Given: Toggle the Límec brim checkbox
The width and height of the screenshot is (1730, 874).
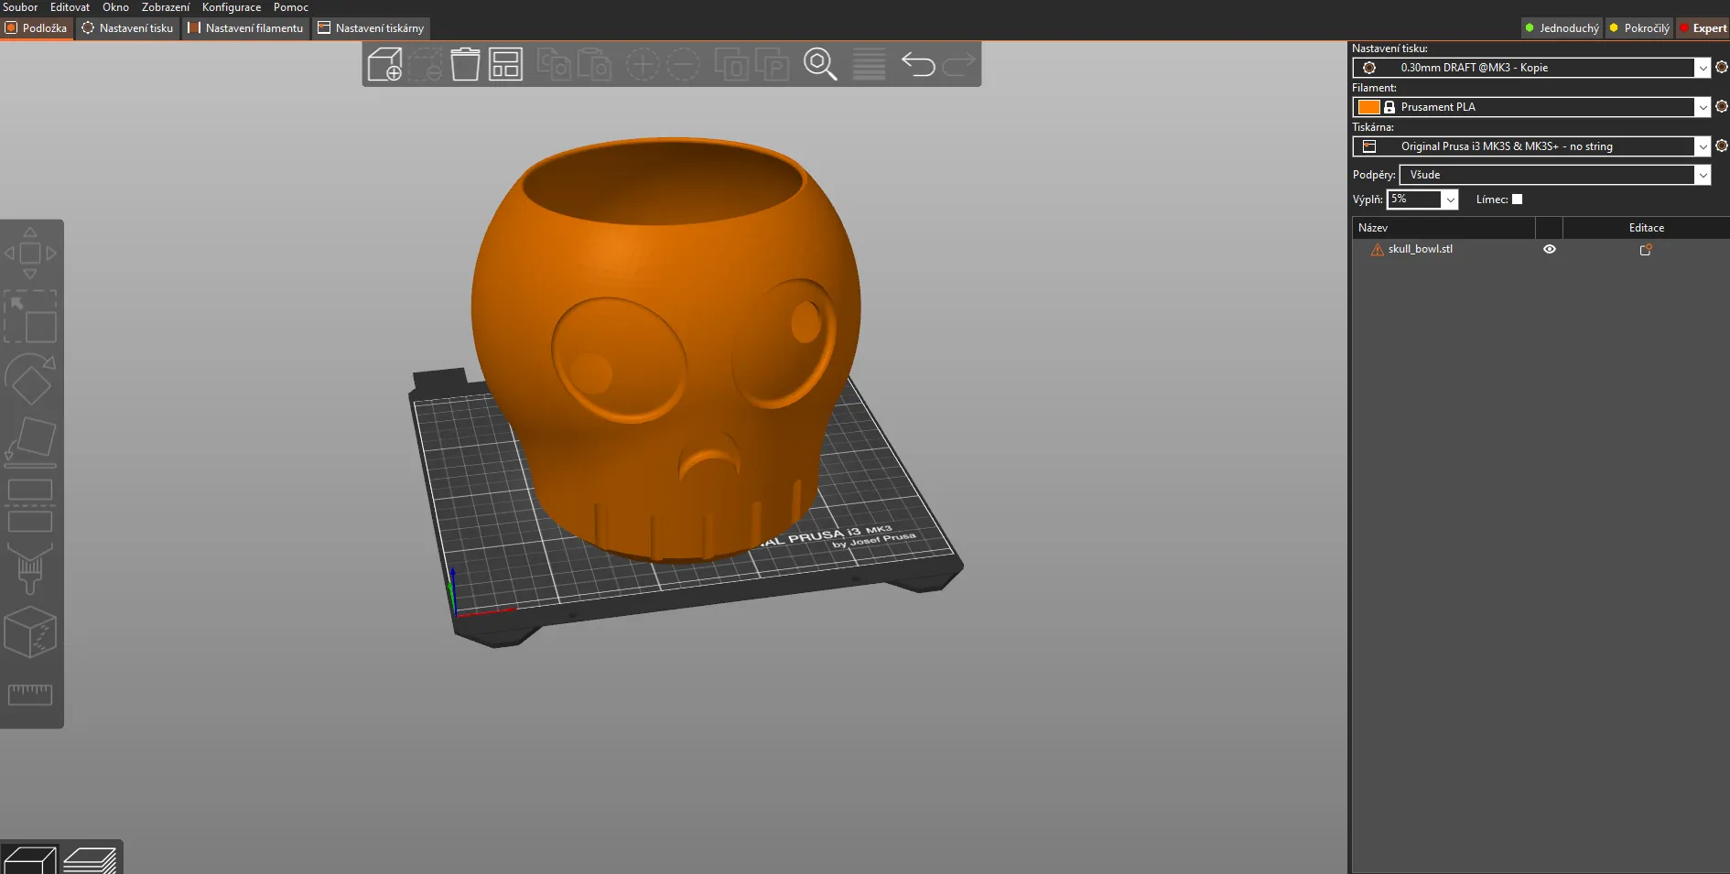Looking at the screenshot, I should point(1517,200).
